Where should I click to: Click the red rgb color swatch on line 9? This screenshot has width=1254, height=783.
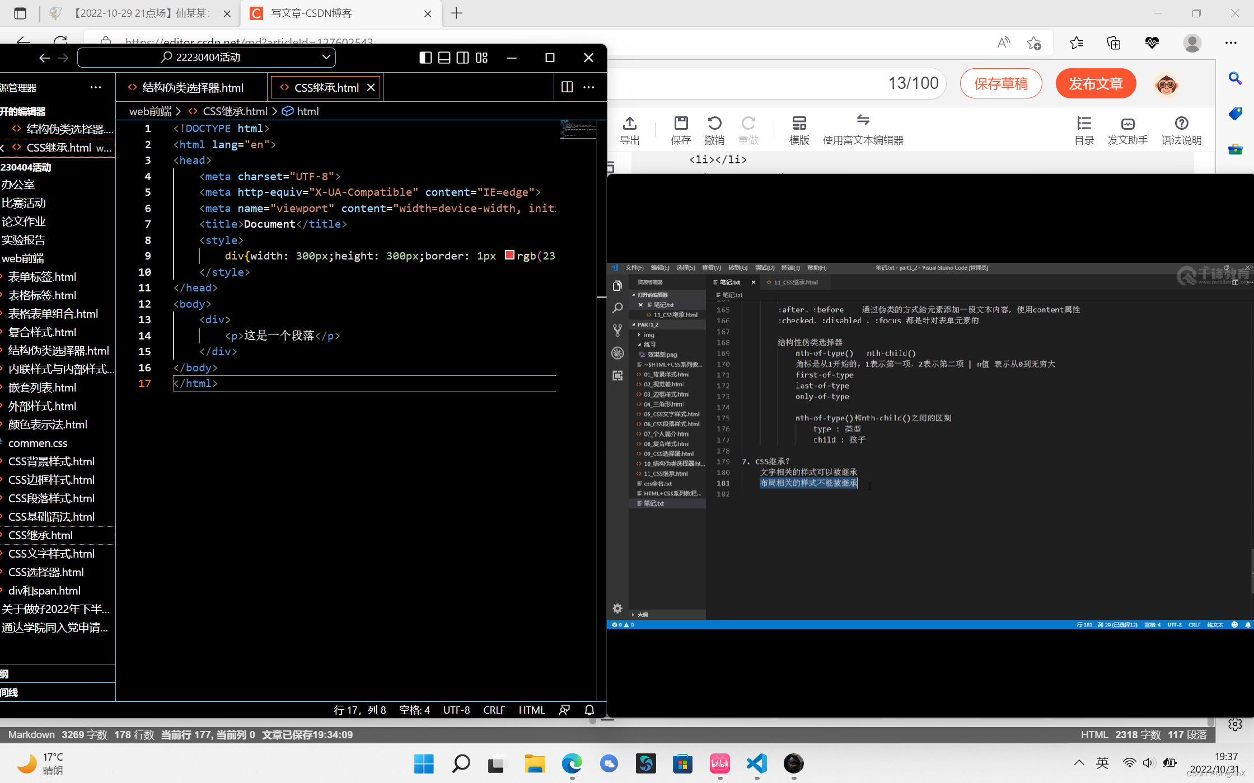pos(509,255)
